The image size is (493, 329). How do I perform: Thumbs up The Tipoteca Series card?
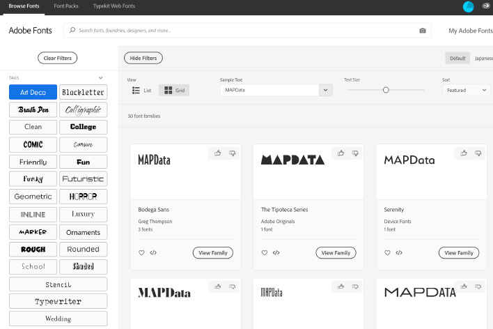341,153
